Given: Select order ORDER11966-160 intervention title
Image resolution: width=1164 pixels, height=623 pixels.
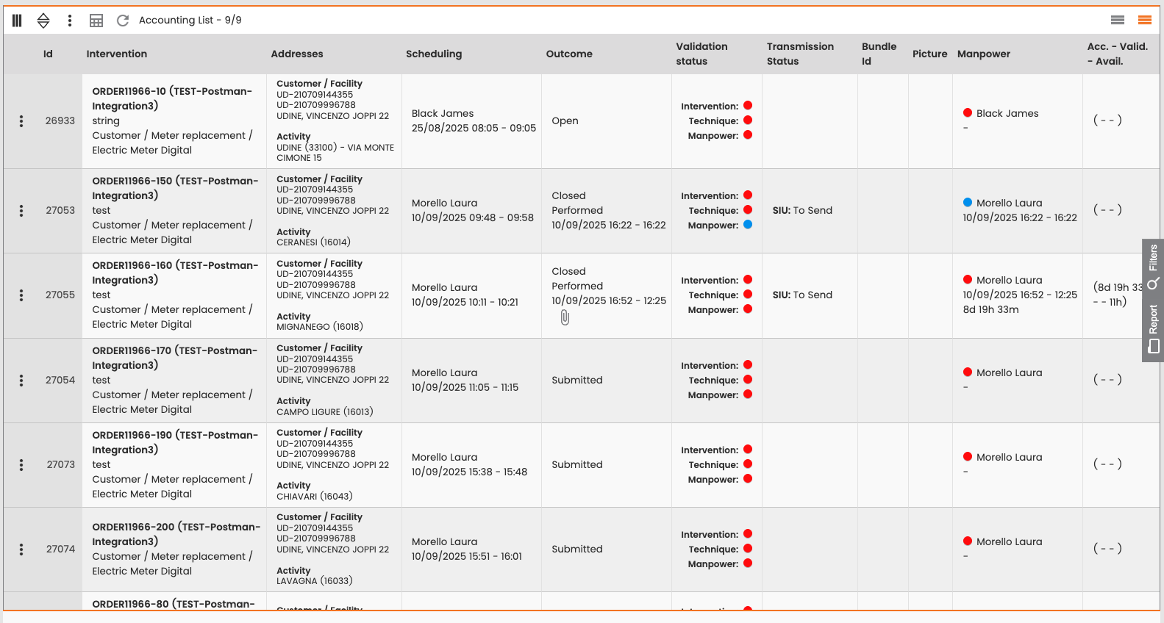Looking at the screenshot, I should click(175, 273).
